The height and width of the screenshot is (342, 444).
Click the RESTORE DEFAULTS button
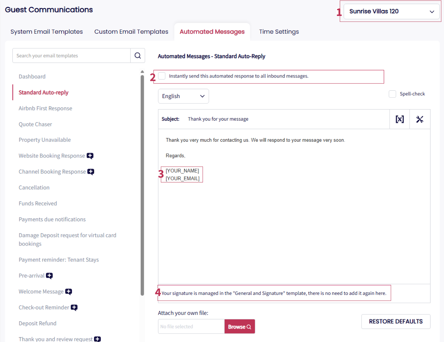(396, 321)
